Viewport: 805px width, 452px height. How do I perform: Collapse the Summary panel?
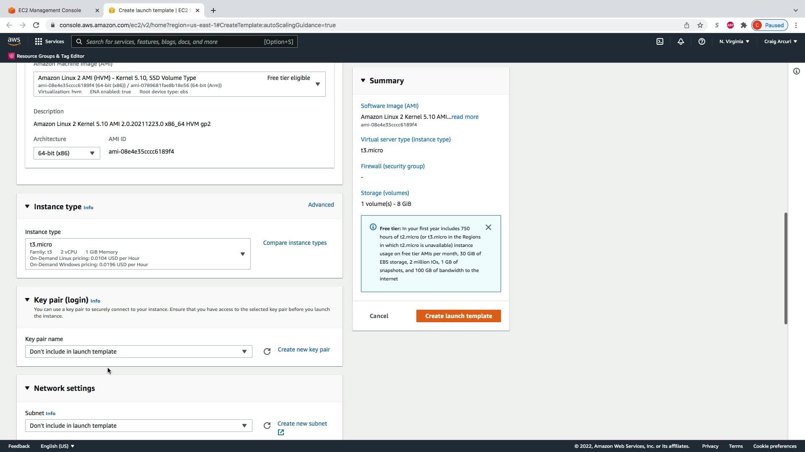pos(363,80)
